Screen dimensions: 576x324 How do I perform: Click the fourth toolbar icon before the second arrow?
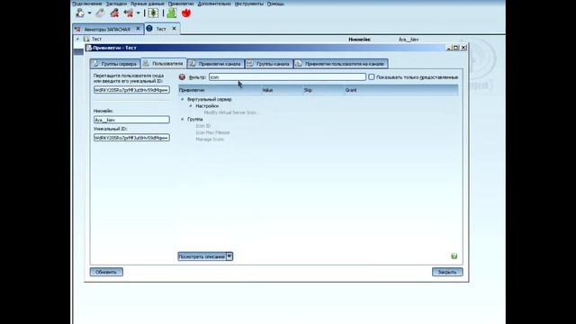pos(129,13)
